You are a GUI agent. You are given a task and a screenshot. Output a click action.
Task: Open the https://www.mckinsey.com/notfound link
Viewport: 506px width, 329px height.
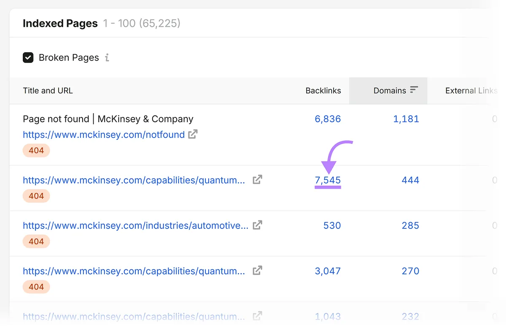pos(104,135)
